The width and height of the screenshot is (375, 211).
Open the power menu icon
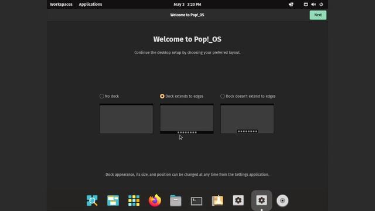[x=321, y=4]
